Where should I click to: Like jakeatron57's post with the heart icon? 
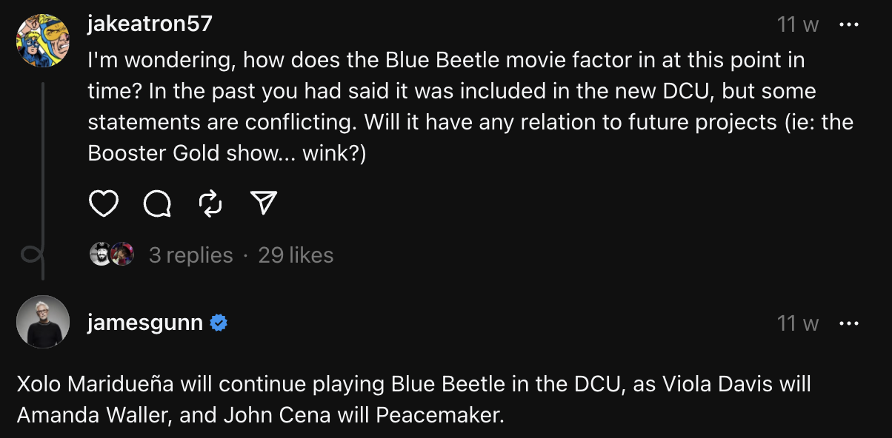[x=104, y=203]
